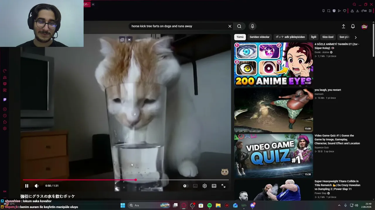
Task: Open system tray volume control
Action: point(357,205)
